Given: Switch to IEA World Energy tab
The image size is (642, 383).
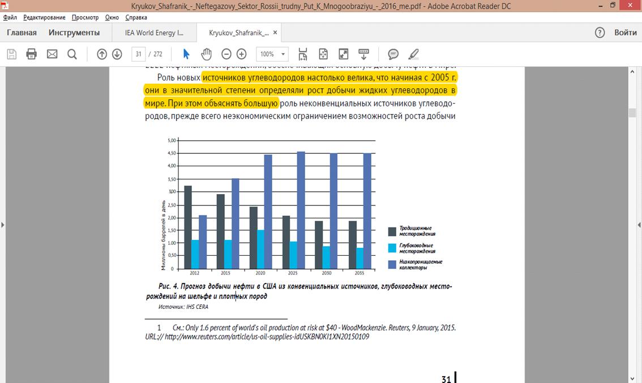Looking at the screenshot, I should pyautogui.click(x=154, y=33).
